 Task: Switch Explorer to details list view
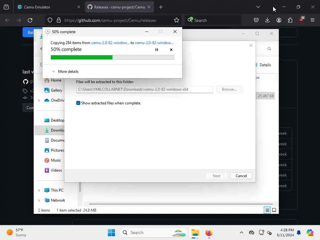(x=267, y=210)
